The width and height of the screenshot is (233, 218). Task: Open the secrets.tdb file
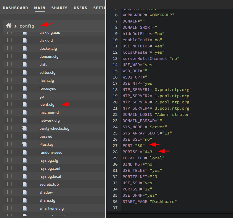pyautogui.click(x=49, y=185)
